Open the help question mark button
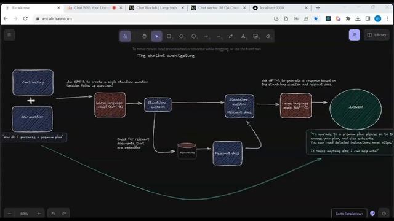 (384, 214)
